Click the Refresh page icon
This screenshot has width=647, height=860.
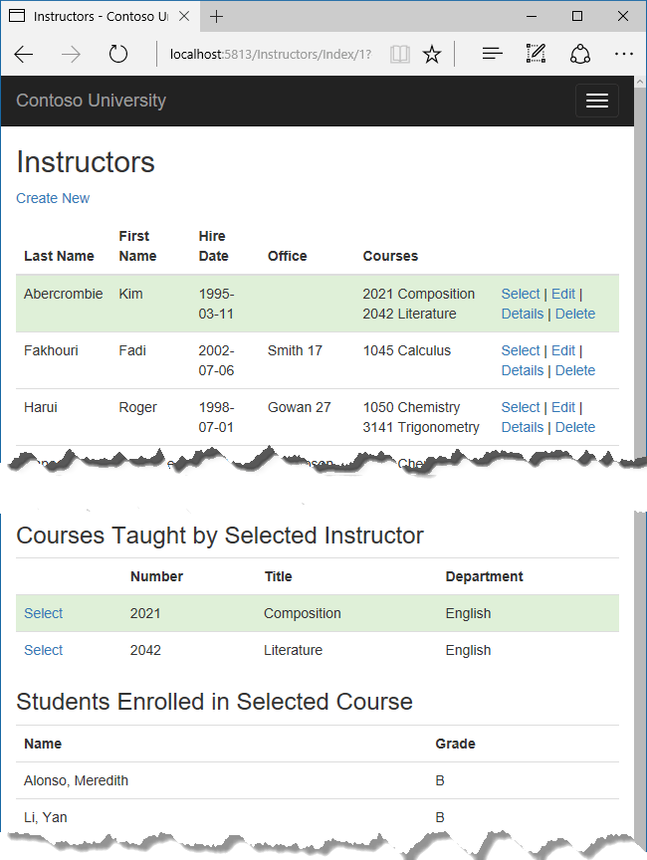point(118,55)
